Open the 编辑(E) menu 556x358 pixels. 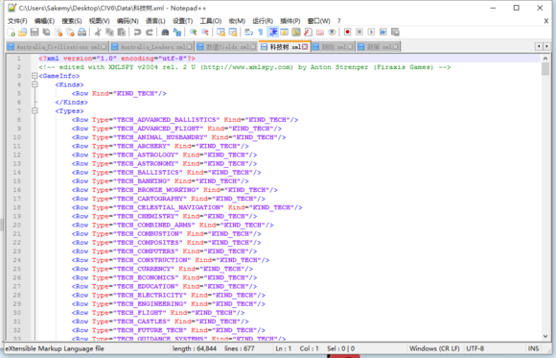click(44, 21)
